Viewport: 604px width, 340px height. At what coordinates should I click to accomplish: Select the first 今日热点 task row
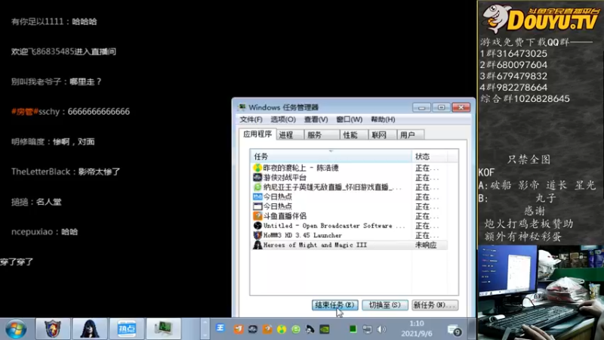coord(350,196)
